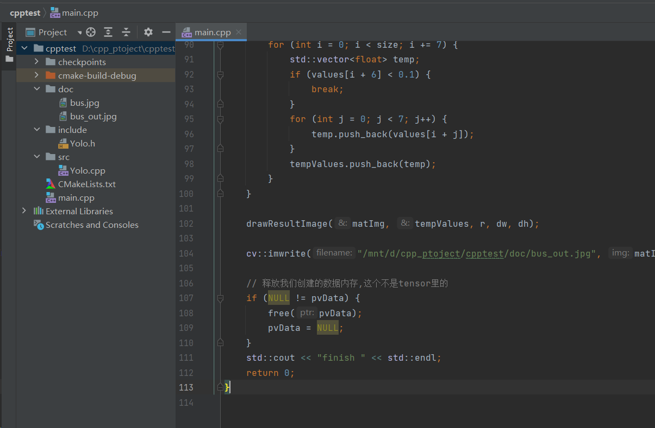The width and height of the screenshot is (655, 428).
Task: Expand the checkpoints folder
Action: (36, 62)
